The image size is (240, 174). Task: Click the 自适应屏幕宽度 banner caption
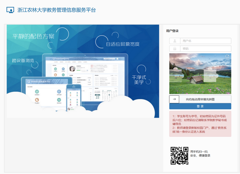click(123, 44)
